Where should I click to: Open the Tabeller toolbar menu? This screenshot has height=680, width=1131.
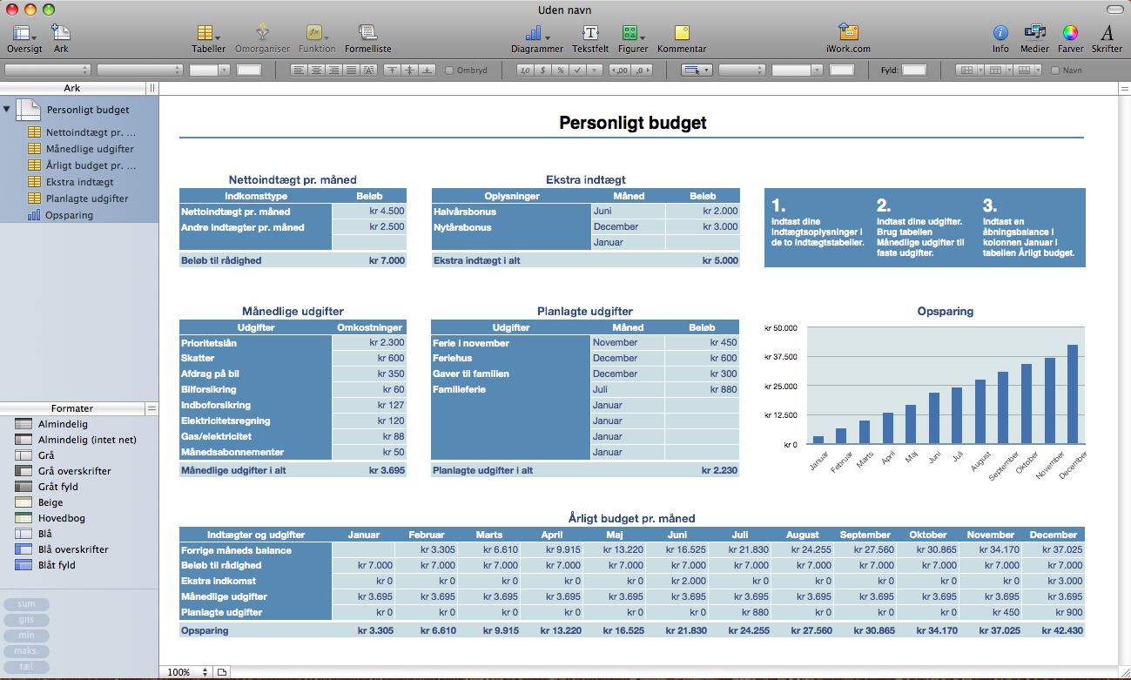[208, 35]
